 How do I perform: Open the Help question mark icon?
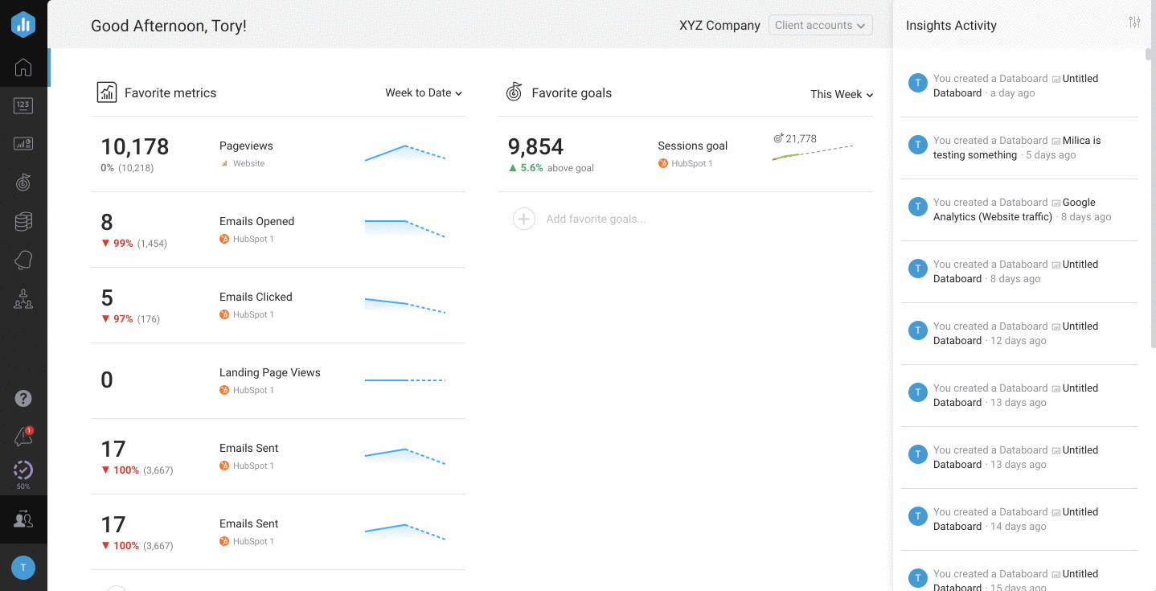pos(23,398)
